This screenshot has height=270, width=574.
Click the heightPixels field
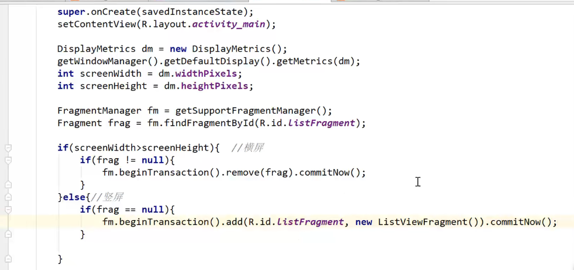click(x=214, y=86)
